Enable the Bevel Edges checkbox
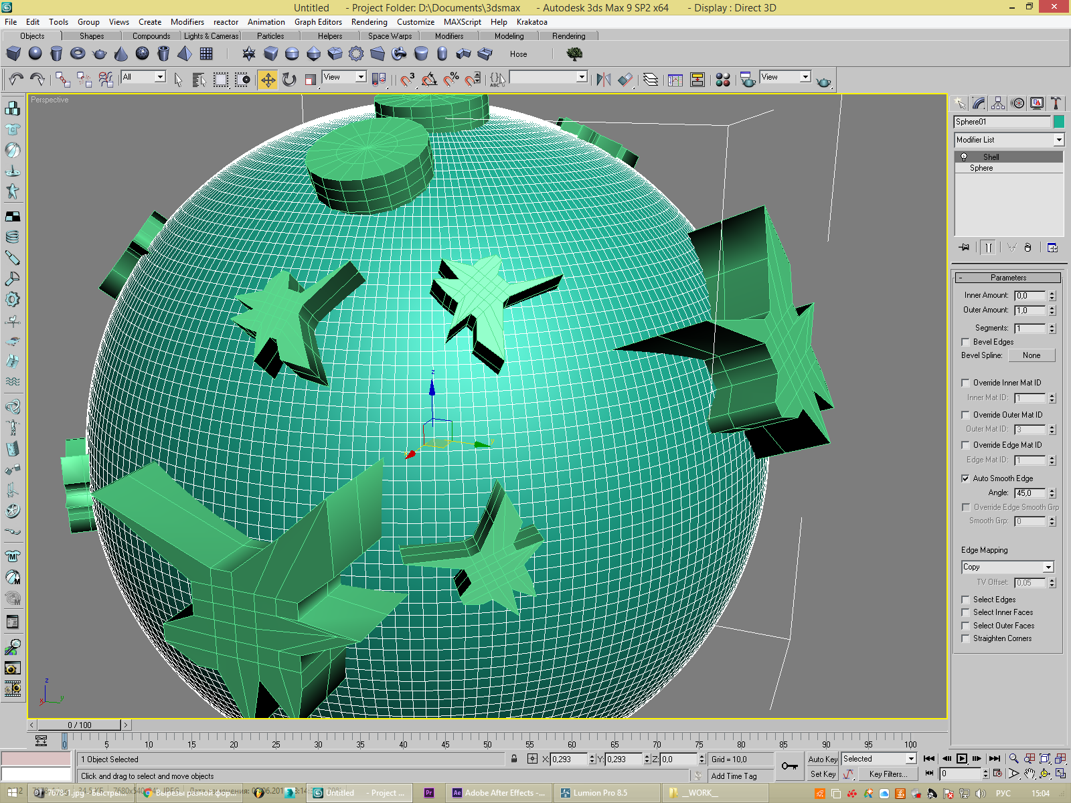 pyautogui.click(x=965, y=342)
